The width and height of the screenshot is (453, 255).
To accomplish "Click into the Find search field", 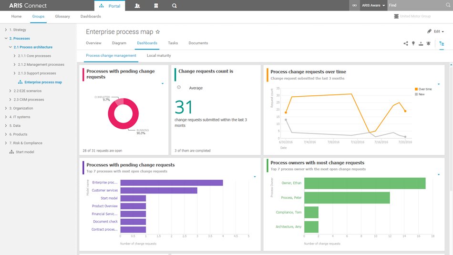I will coord(416,5).
